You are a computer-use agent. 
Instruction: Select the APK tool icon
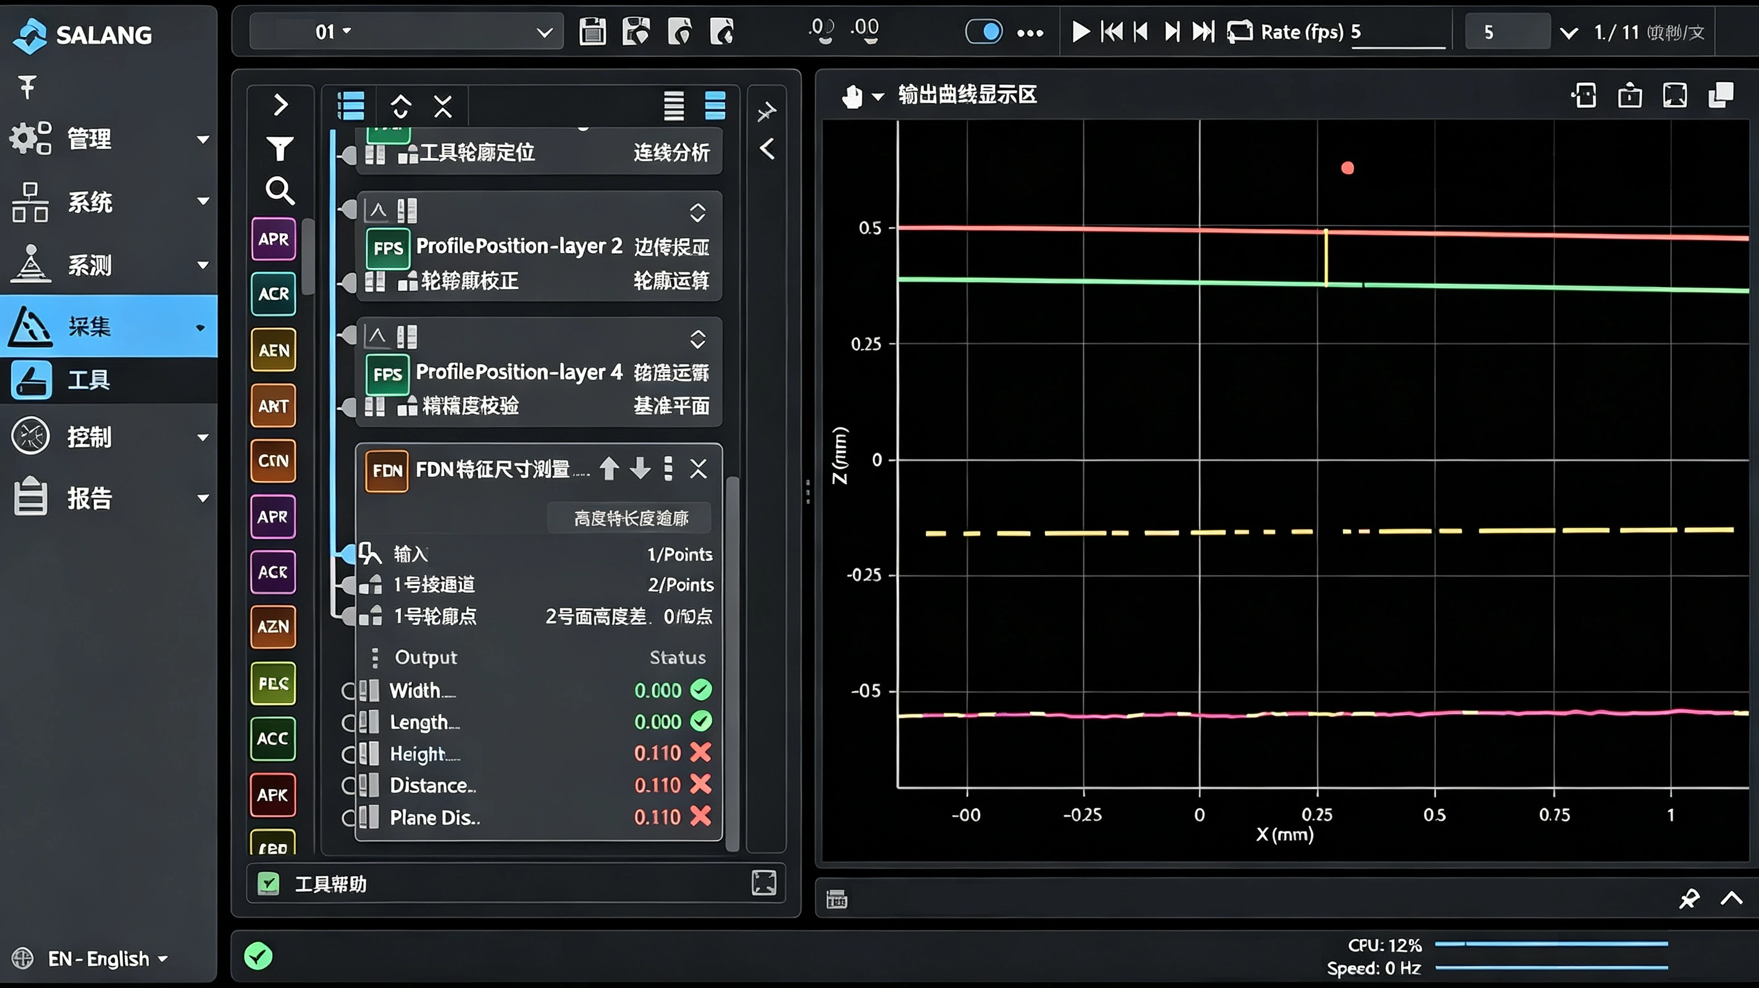pyautogui.click(x=273, y=794)
